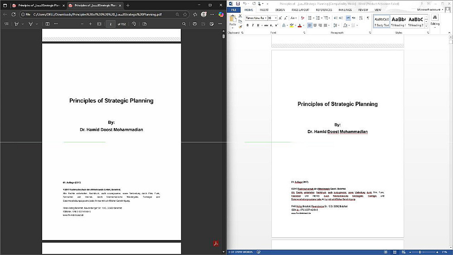Switch to INSERT tab in Word
453x255 pixels.
click(x=264, y=10)
